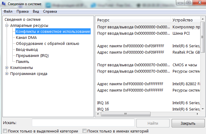Click the System Information title bar icon

click(4, 4)
